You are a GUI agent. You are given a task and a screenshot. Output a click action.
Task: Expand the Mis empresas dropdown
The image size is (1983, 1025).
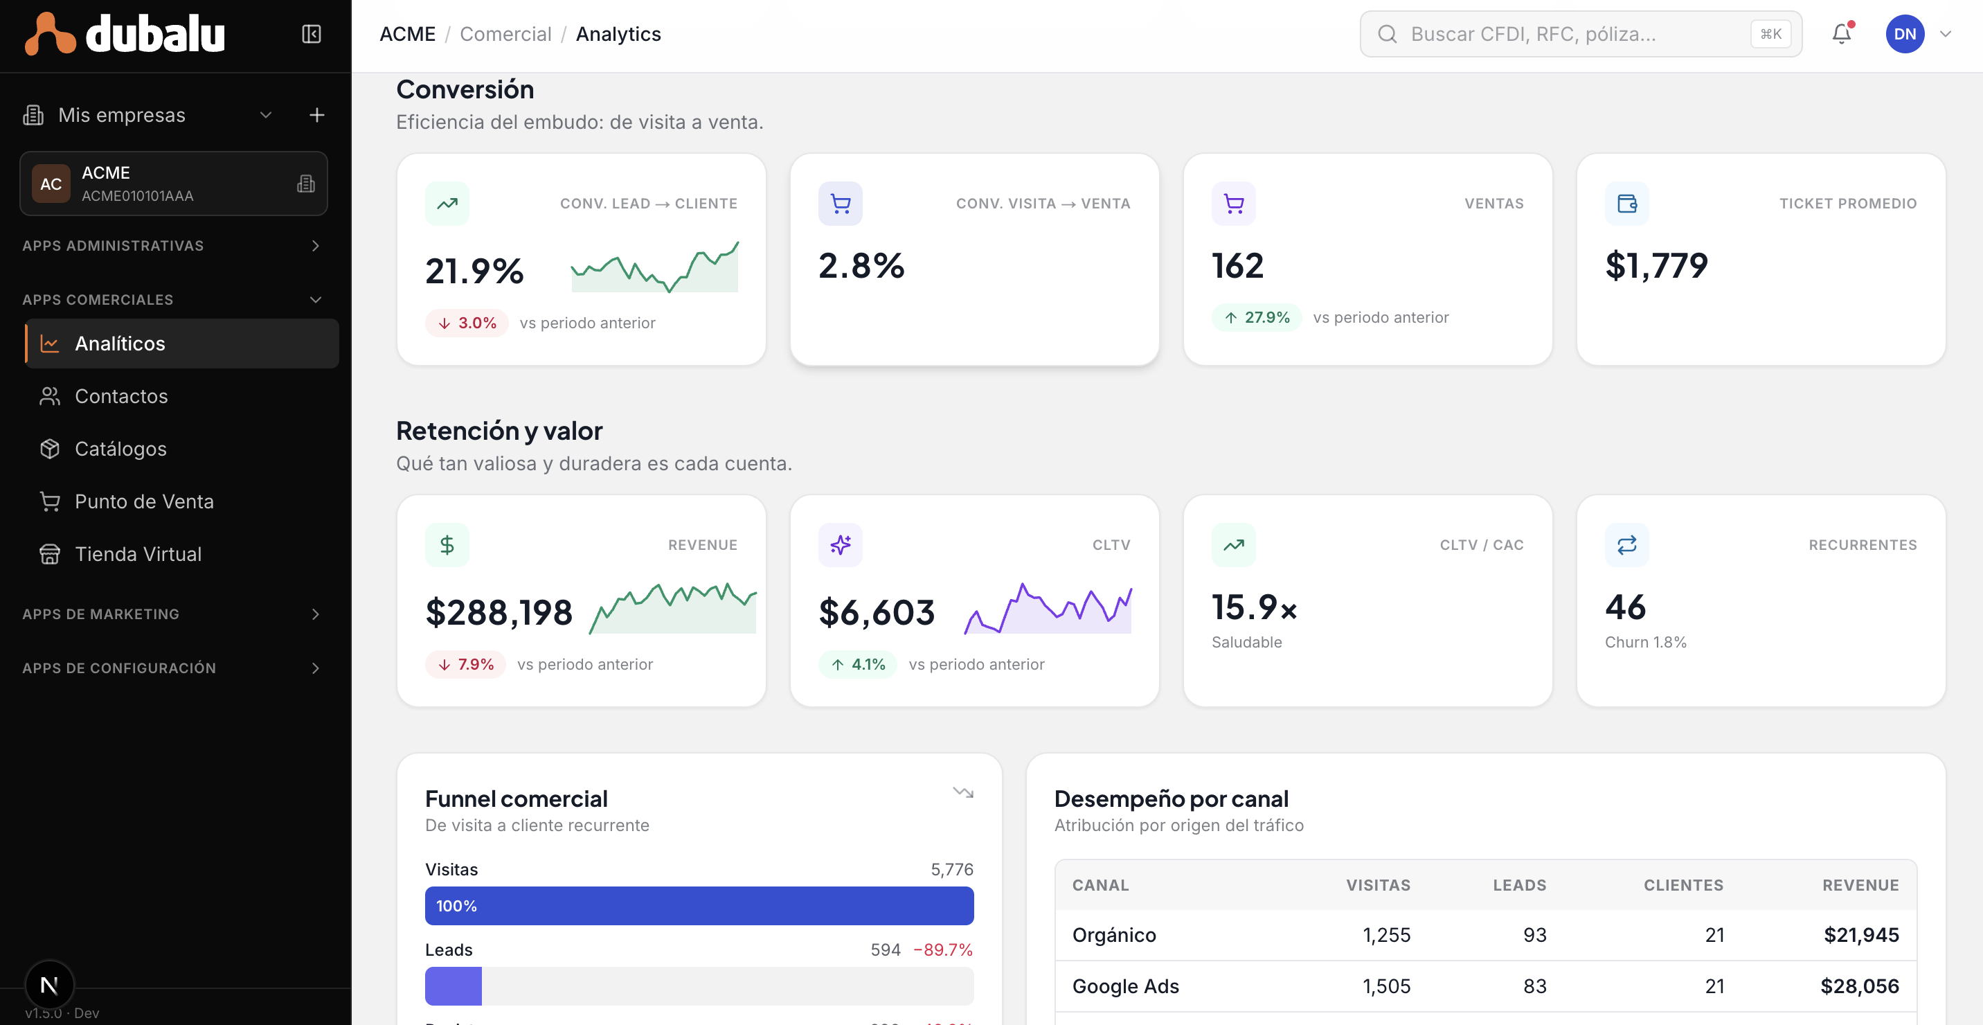266,115
